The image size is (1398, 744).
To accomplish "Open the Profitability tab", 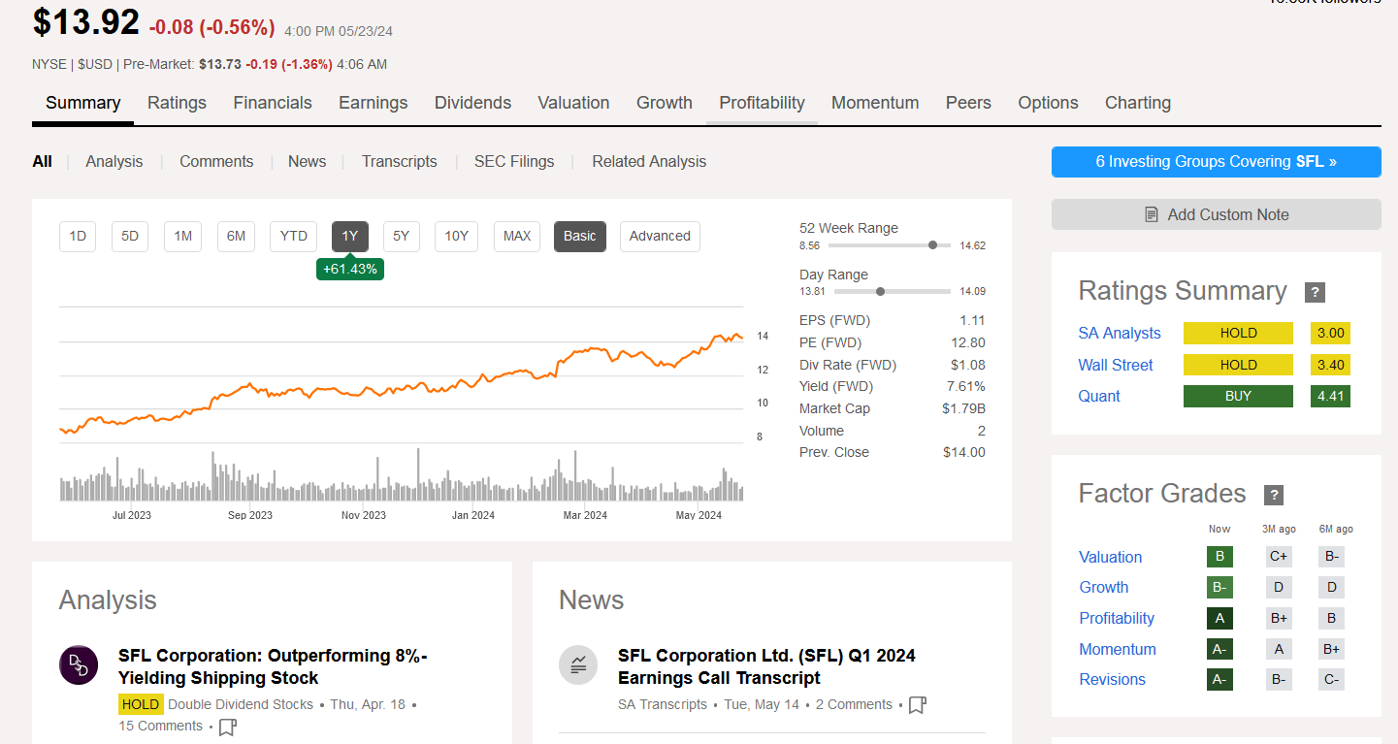I will point(762,103).
